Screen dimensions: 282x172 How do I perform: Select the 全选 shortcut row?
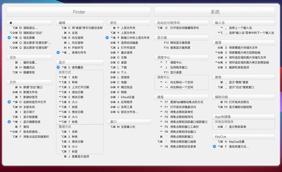[71, 33]
